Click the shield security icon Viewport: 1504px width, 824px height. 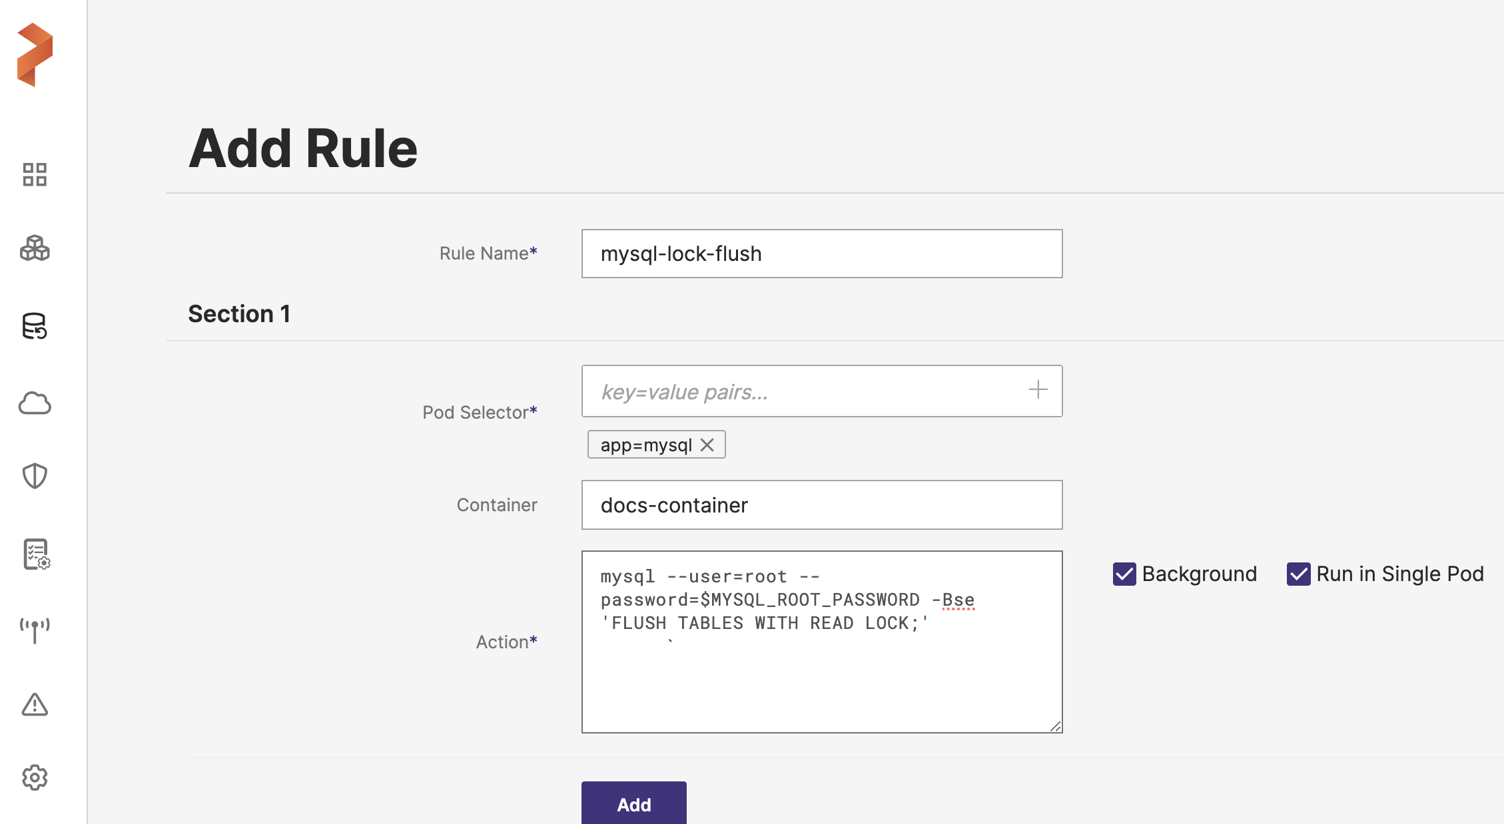35,476
